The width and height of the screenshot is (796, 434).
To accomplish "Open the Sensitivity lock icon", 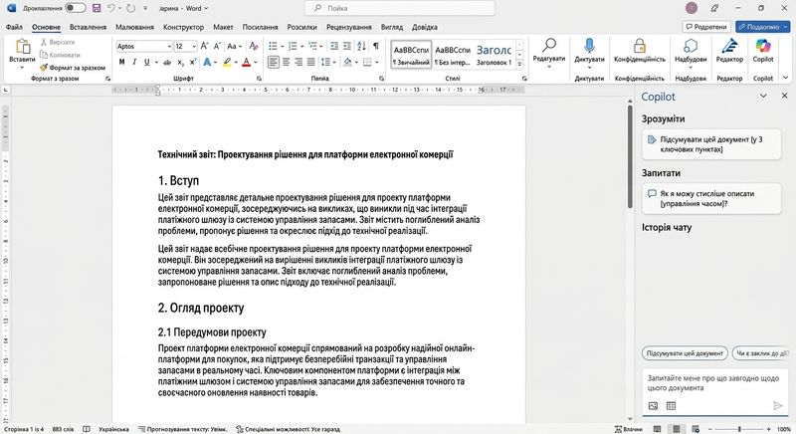I will 640,46.
